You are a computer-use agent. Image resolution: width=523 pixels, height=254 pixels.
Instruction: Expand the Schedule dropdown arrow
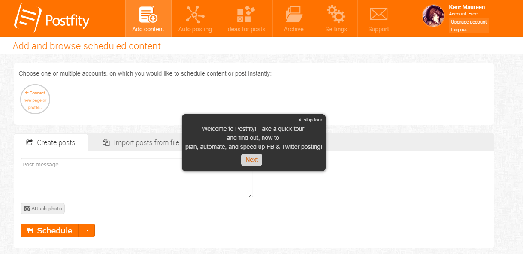point(87,230)
